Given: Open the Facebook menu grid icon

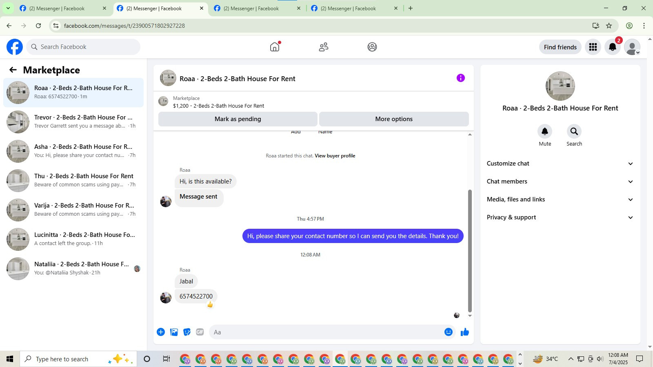Looking at the screenshot, I should [x=593, y=47].
